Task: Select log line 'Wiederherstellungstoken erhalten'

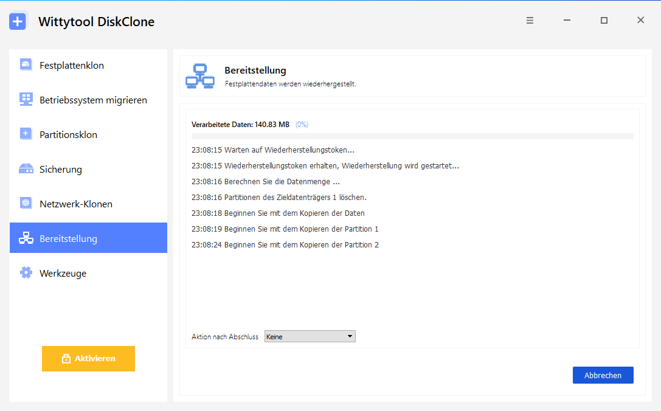Action: [325, 165]
